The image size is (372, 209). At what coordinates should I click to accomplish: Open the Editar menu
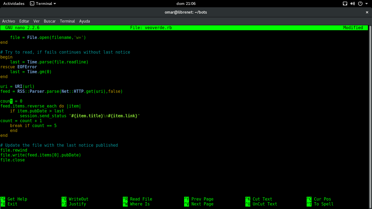click(24, 21)
